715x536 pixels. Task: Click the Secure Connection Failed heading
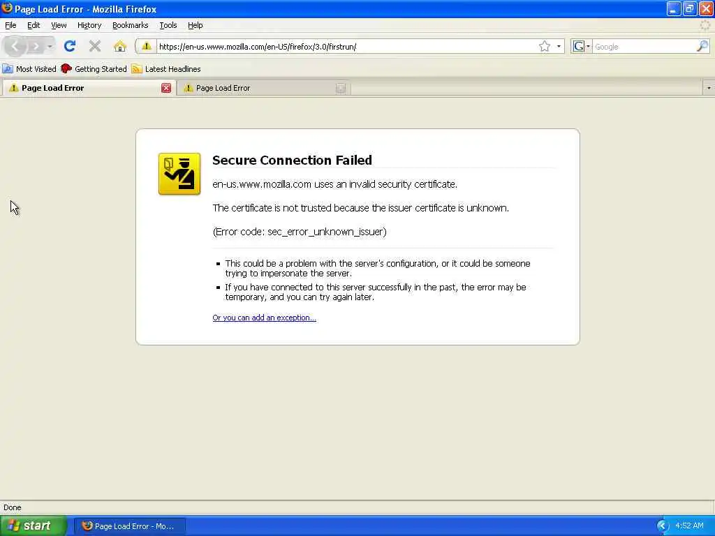click(293, 160)
